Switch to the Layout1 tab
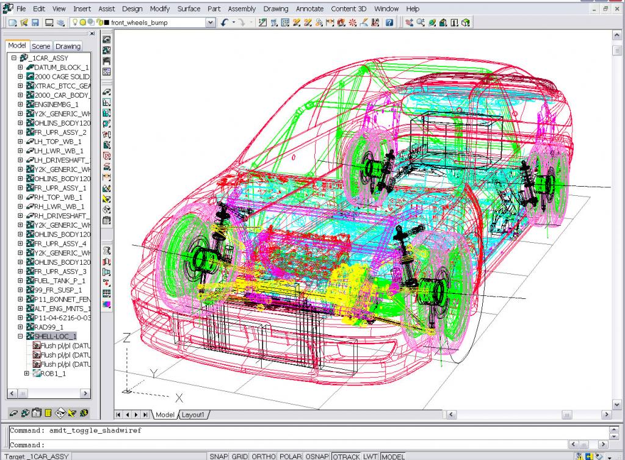The height and width of the screenshot is (460, 625). point(193,415)
